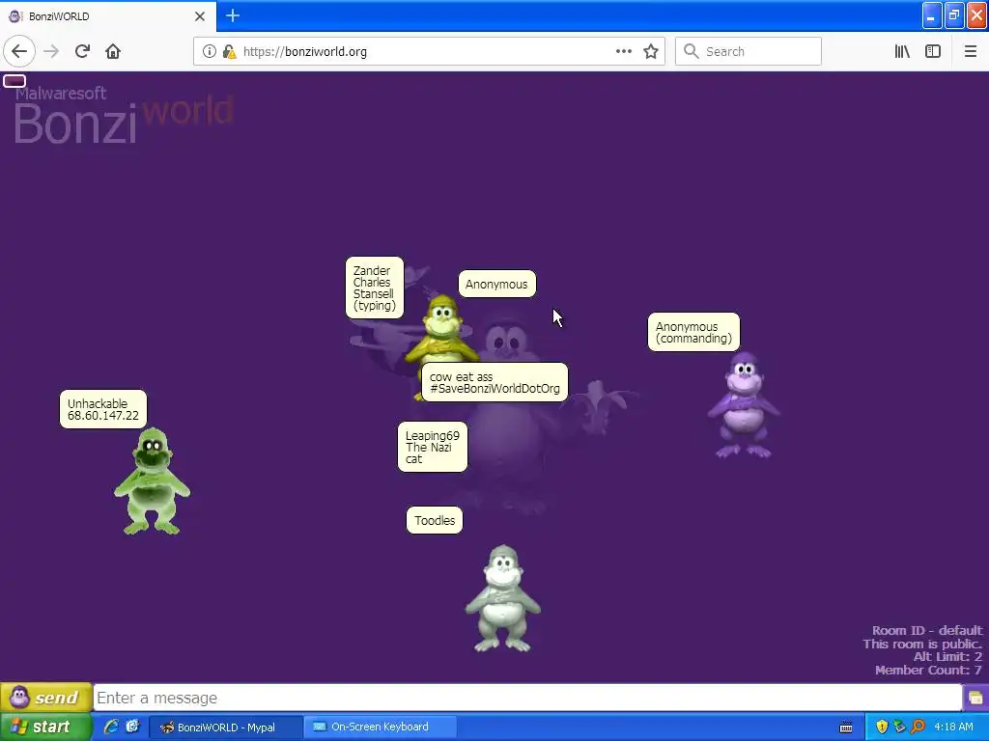Open On-Screen Keyboard from taskbar
Viewport: 989px width, 741px height.
coord(380,727)
